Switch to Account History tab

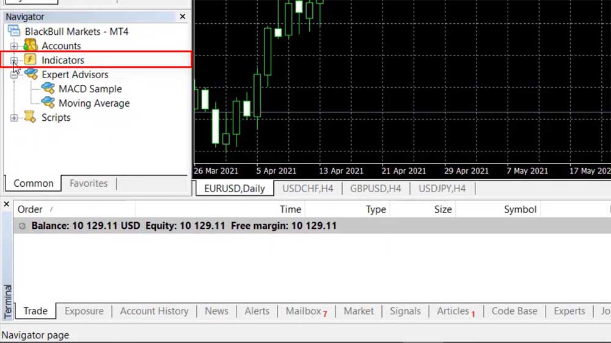tap(154, 311)
